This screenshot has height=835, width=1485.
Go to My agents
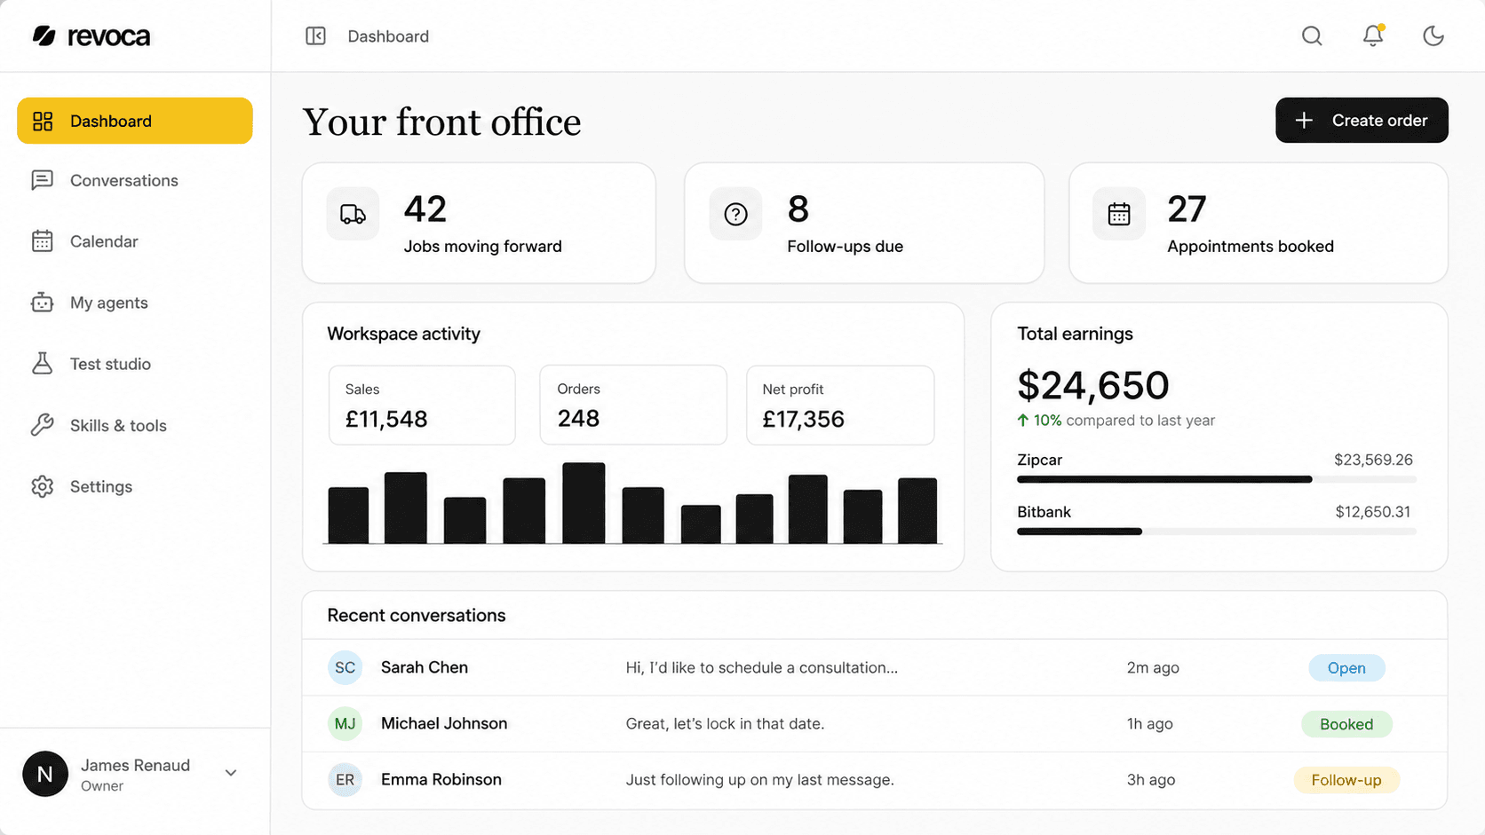135,303
